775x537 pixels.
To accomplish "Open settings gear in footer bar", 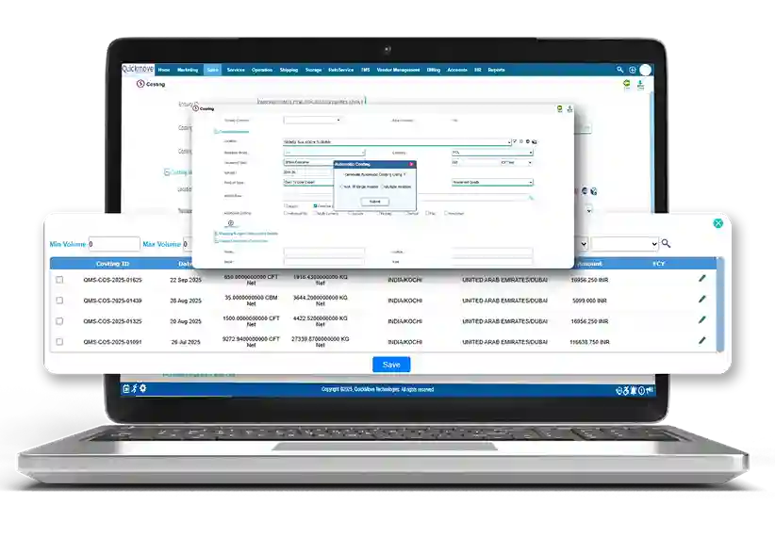I will coord(143,388).
